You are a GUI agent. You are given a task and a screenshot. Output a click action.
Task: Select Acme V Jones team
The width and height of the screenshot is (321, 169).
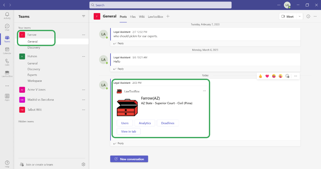tap(37, 90)
